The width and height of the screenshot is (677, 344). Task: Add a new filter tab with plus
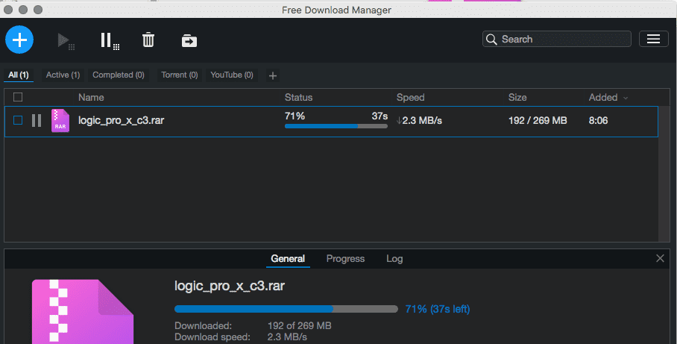pos(272,75)
